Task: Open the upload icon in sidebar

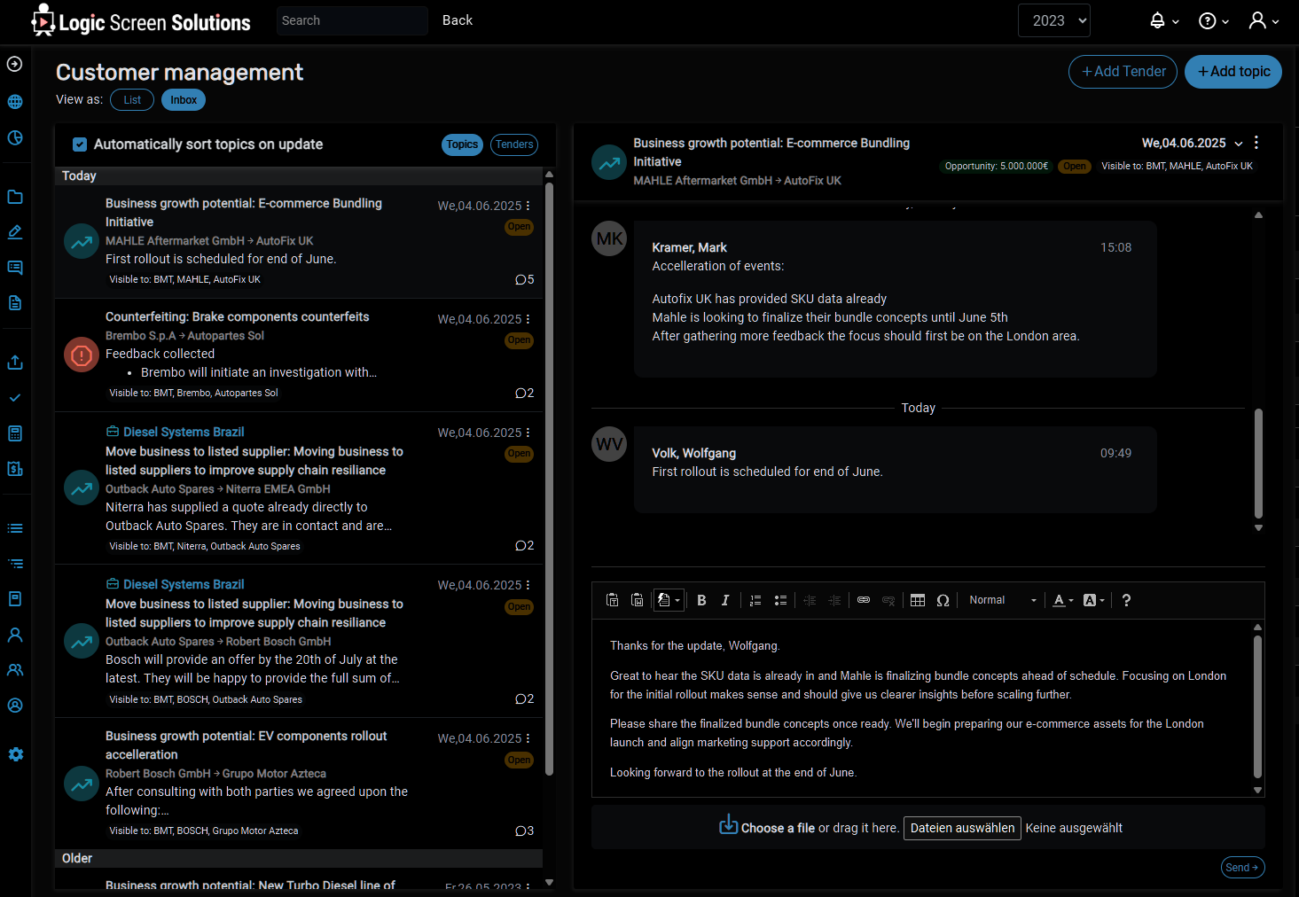Action: point(15,363)
